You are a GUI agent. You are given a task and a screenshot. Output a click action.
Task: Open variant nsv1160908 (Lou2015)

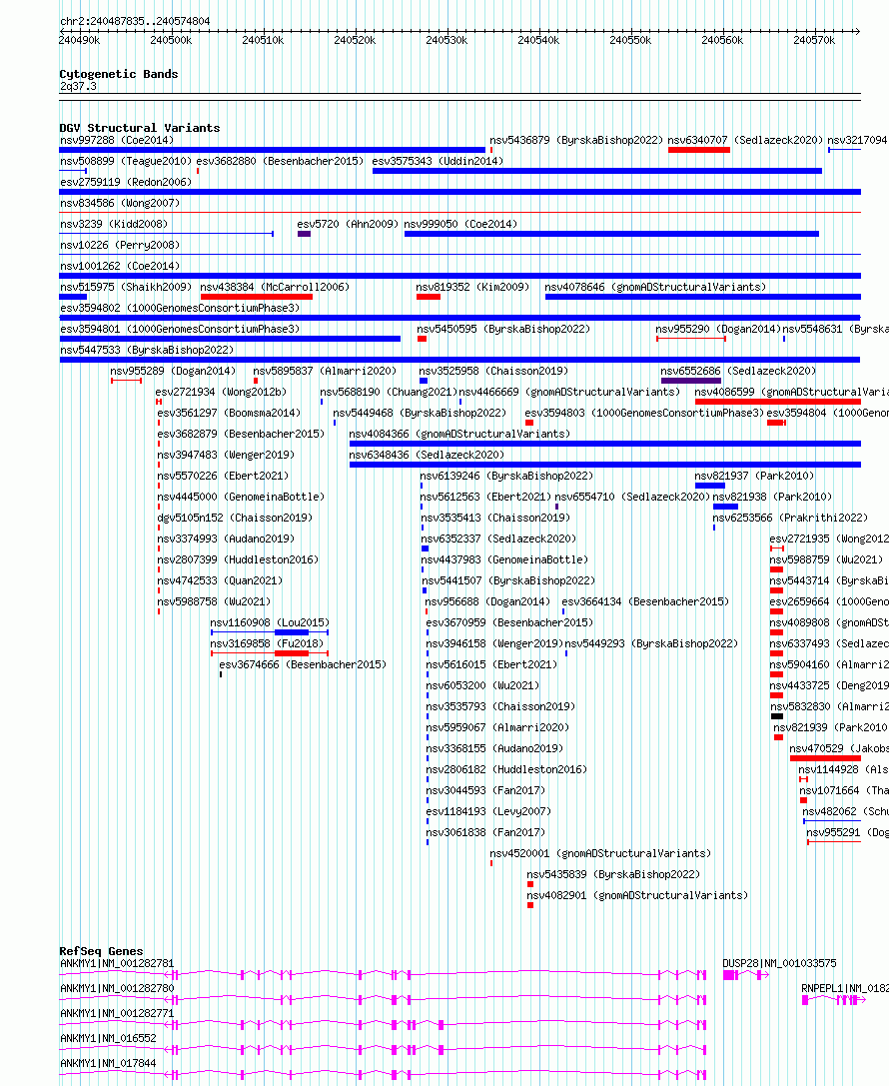[x=270, y=622]
